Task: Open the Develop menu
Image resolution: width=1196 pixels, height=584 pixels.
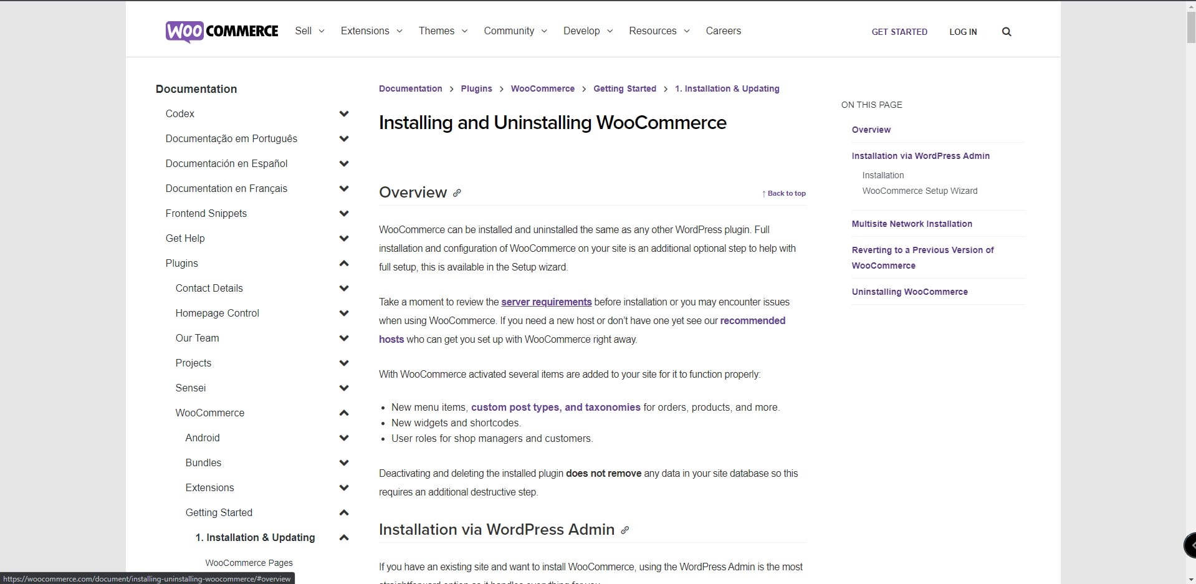Action: point(588,31)
